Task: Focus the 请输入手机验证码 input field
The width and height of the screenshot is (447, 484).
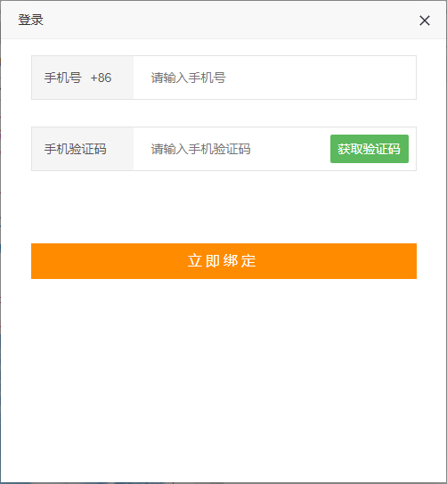Action: (232, 149)
